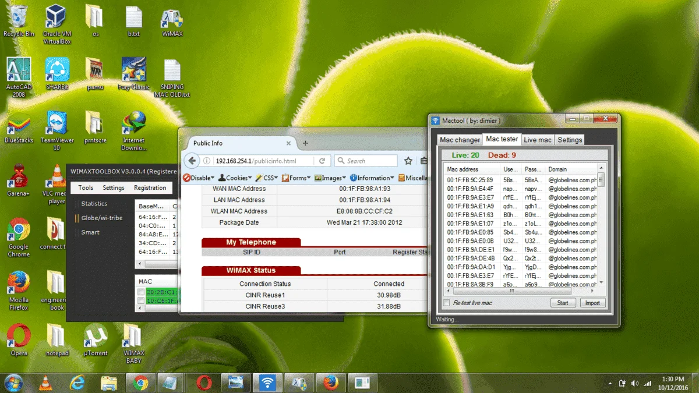Click the Windows Start button

point(13,383)
